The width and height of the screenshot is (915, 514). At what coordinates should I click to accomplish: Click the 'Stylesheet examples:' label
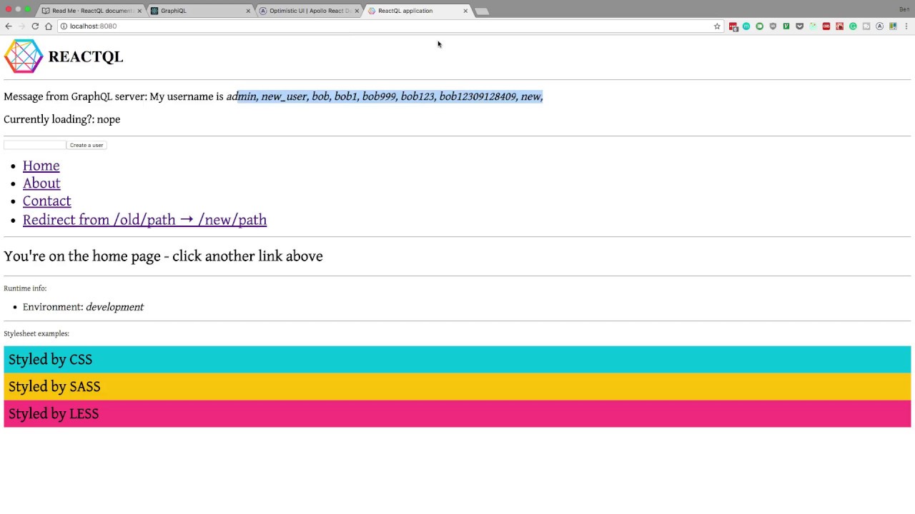coord(36,333)
